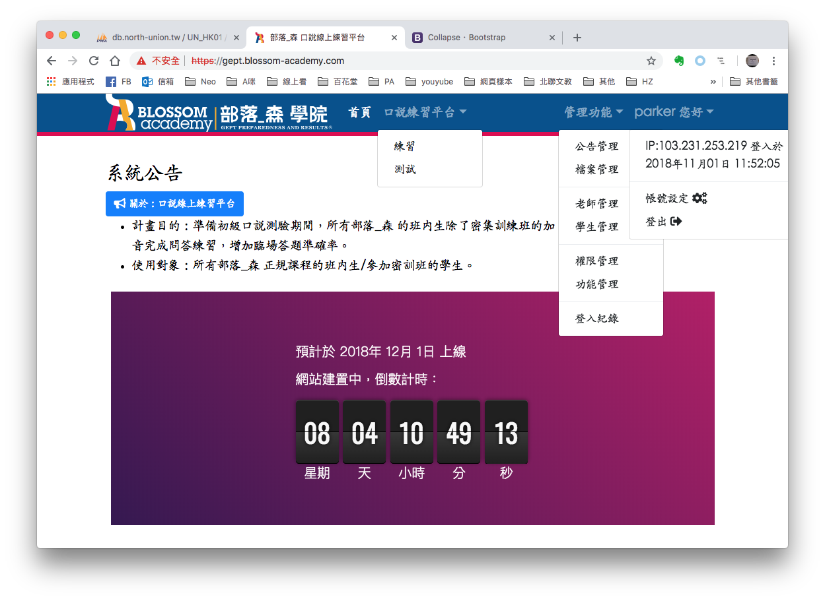
Task: Expand the bookmarks overflow chevron
Action: tap(713, 82)
